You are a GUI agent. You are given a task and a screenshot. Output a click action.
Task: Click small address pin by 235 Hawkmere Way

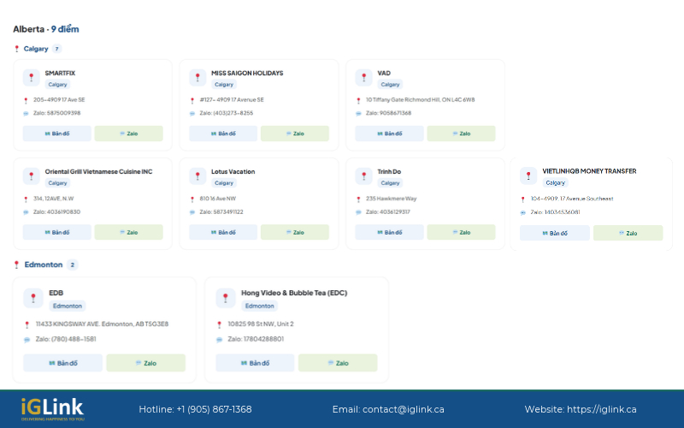pos(358,199)
